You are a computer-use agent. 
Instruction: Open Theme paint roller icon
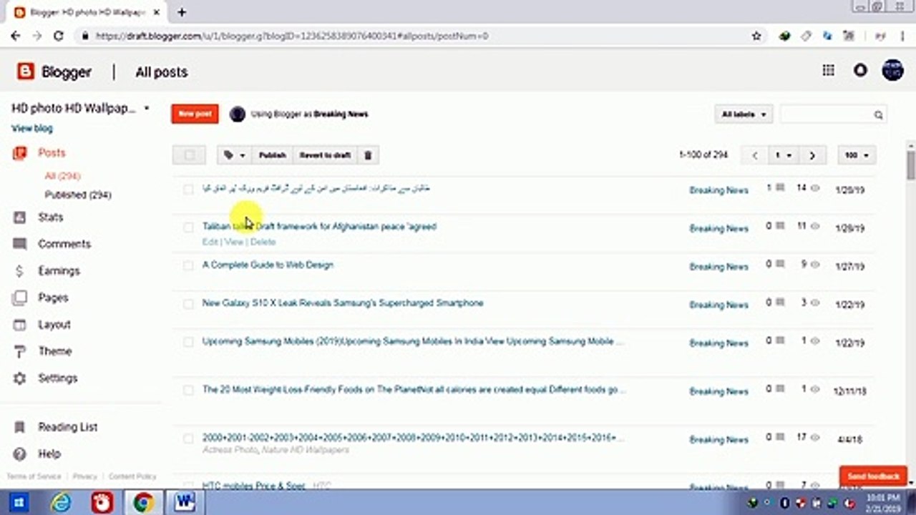click(x=20, y=351)
